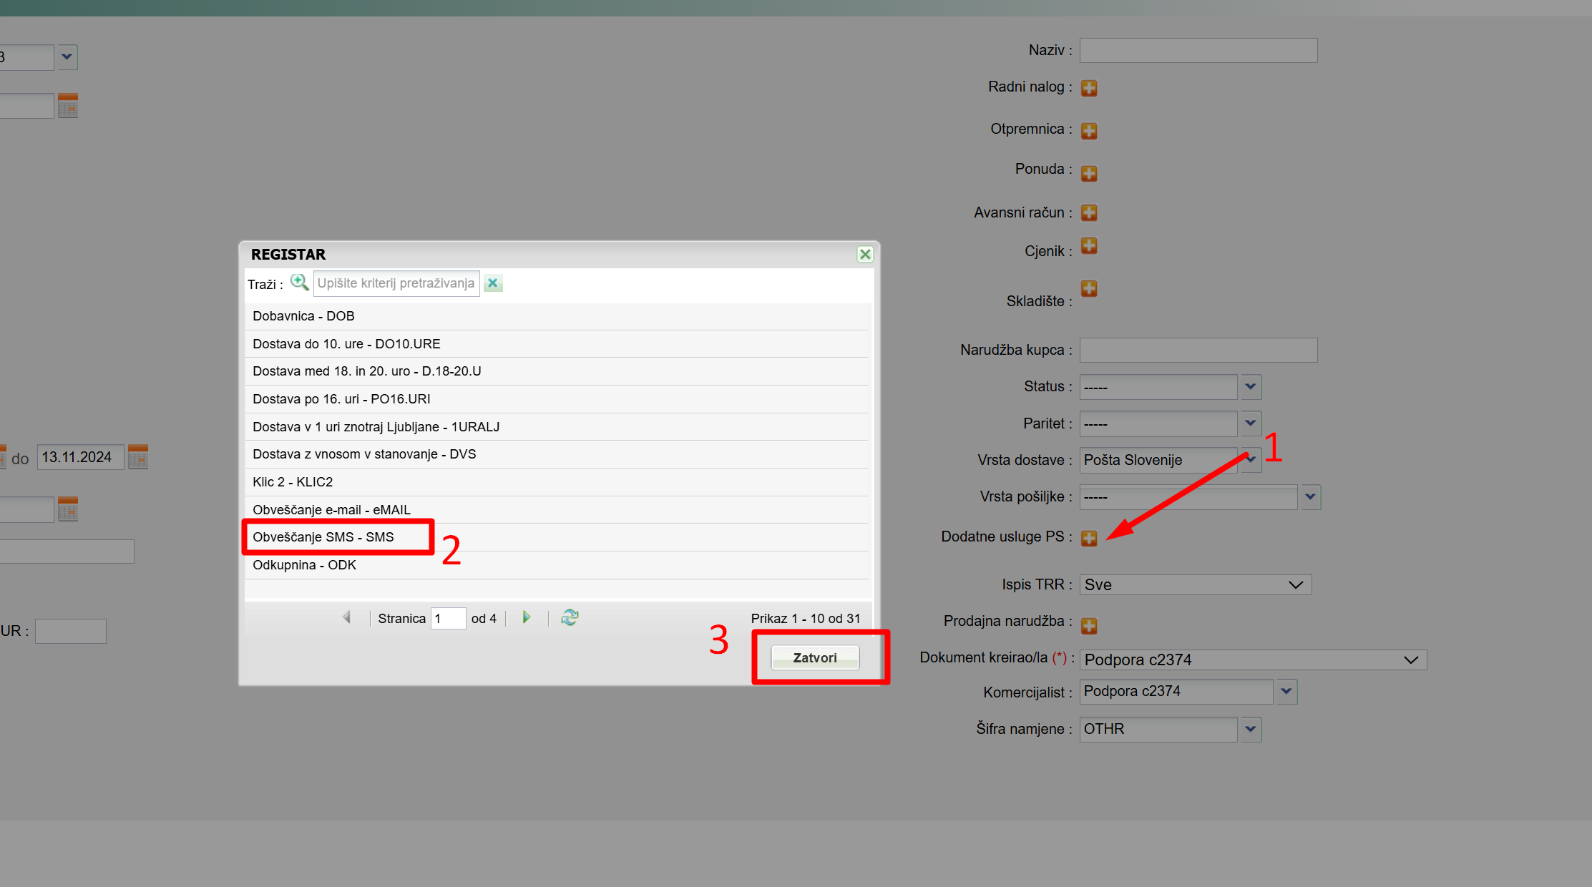Image resolution: width=1592 pixels, height=887 pixels.
Task: Add an Otpremnica via plus icon
Action: (x=1089, y=131)
